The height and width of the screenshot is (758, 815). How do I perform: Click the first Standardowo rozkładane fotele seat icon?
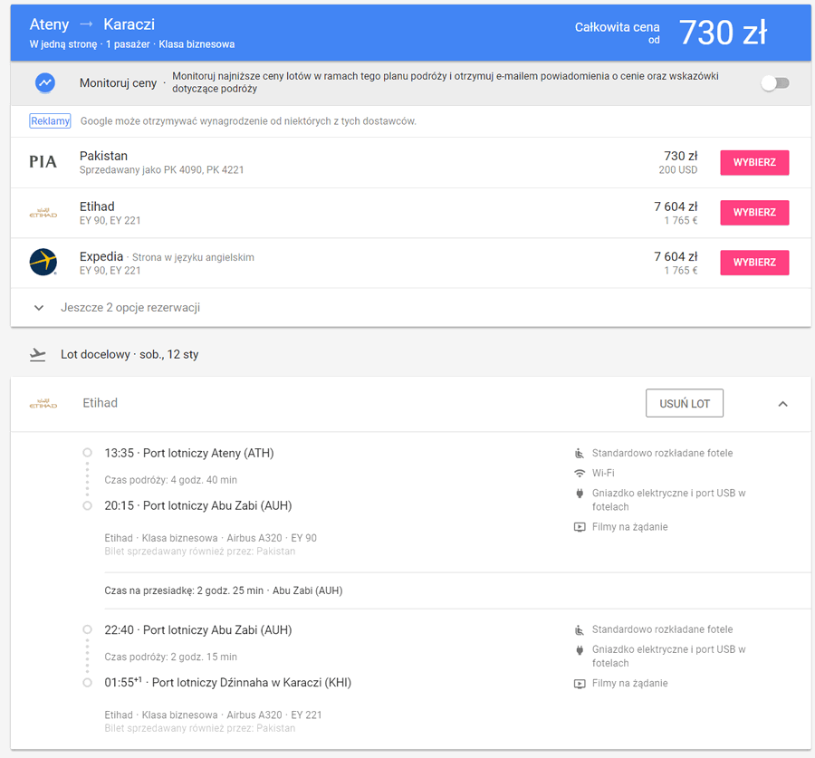click(579, 454)
